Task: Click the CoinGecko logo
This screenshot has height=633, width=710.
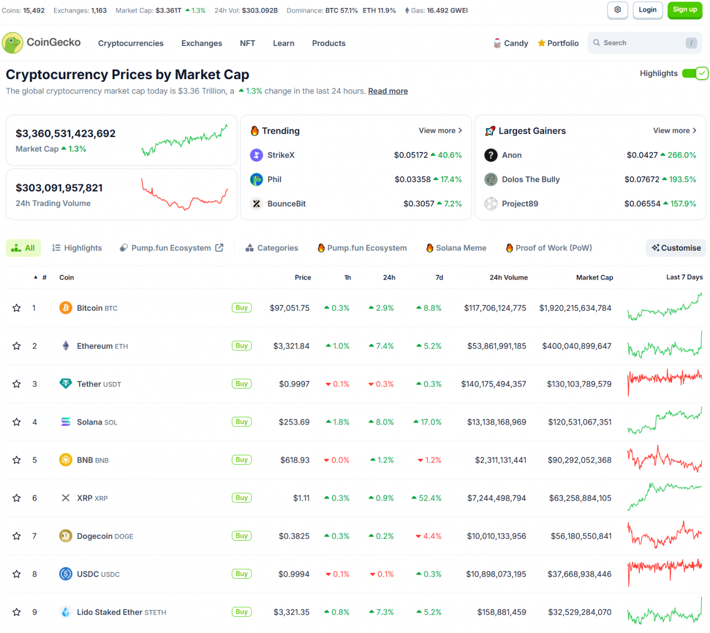Action: (x=42, y=43)
